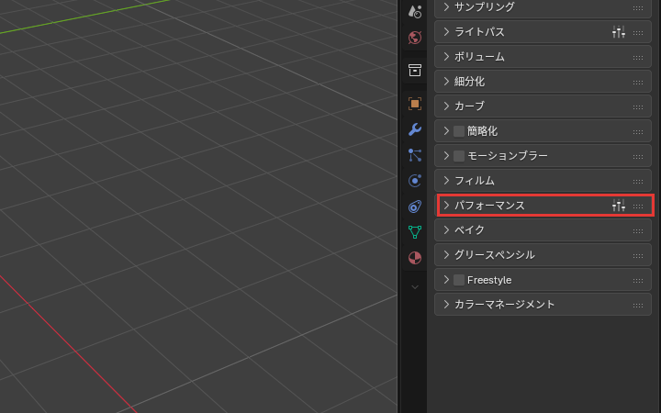Expand the カラーマネージメント panel arrow
The image size is (661, 413).
tap(446, 305)
